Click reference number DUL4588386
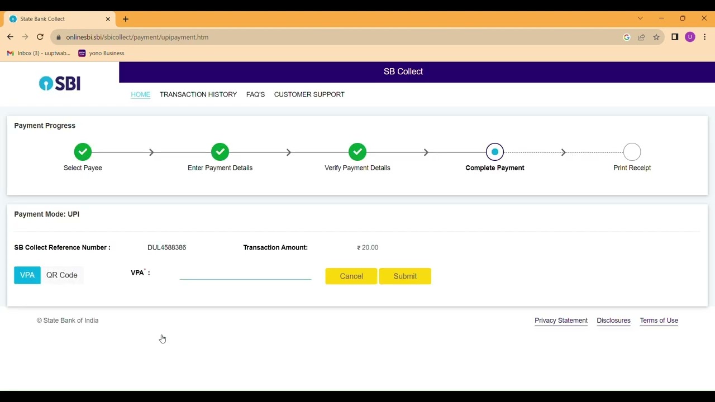Viewport: 715px width, 402px height. coord(167,247)
